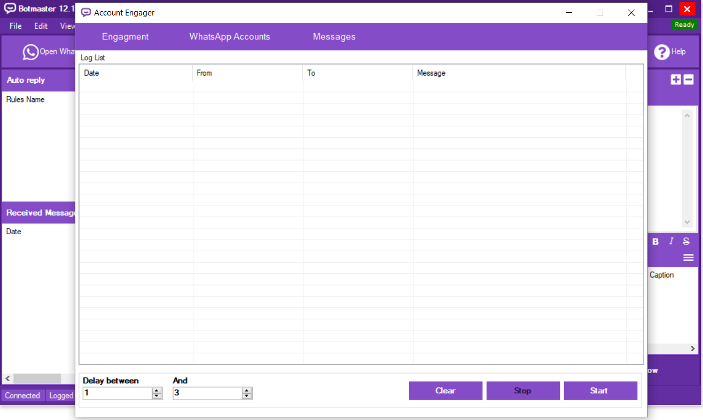
Task: Clear the log list
Action: [446, 391]
